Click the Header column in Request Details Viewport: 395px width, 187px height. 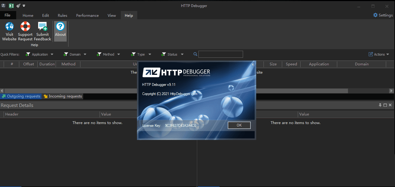point(52,114)
